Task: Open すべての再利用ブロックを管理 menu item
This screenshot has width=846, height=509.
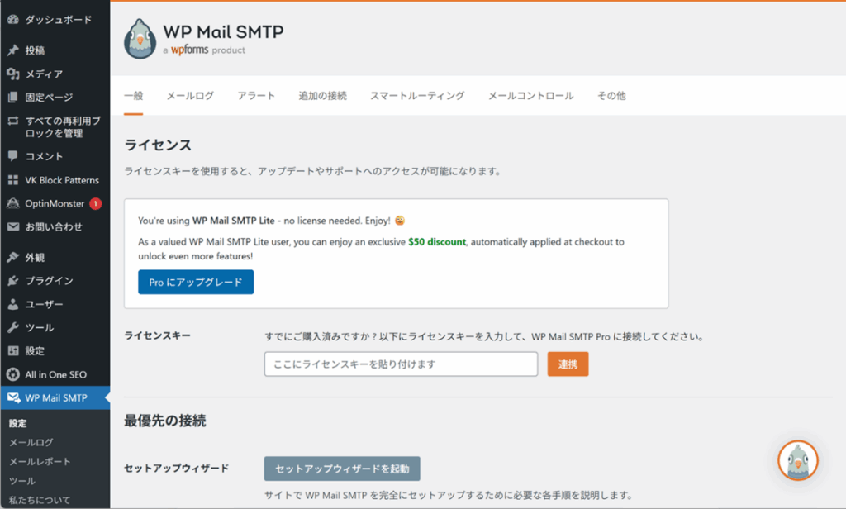Action: pos(63,127)
